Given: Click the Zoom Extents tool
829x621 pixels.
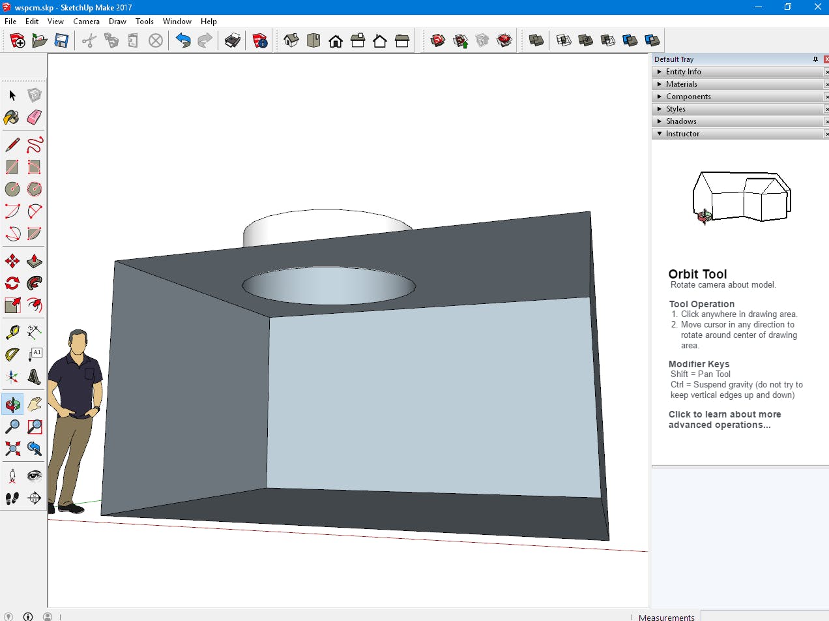Looking at the screenshot, I should click(x=12, y=449).
